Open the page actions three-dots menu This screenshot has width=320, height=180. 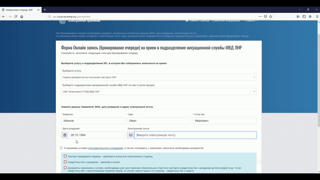[x=260, y=16]
